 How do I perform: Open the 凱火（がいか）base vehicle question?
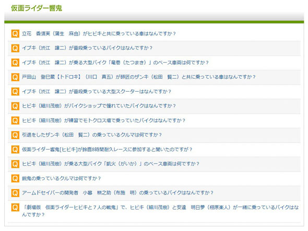point(111,164)
